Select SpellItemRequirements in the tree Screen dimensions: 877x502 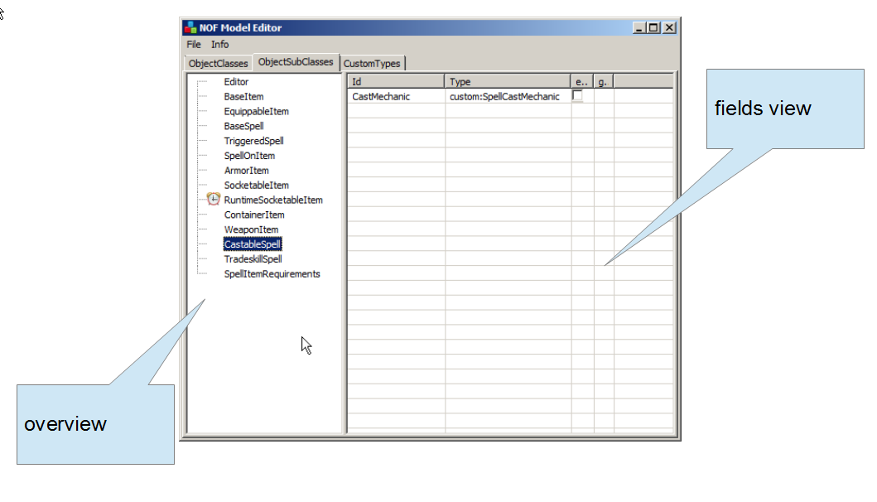pos(272,274)
